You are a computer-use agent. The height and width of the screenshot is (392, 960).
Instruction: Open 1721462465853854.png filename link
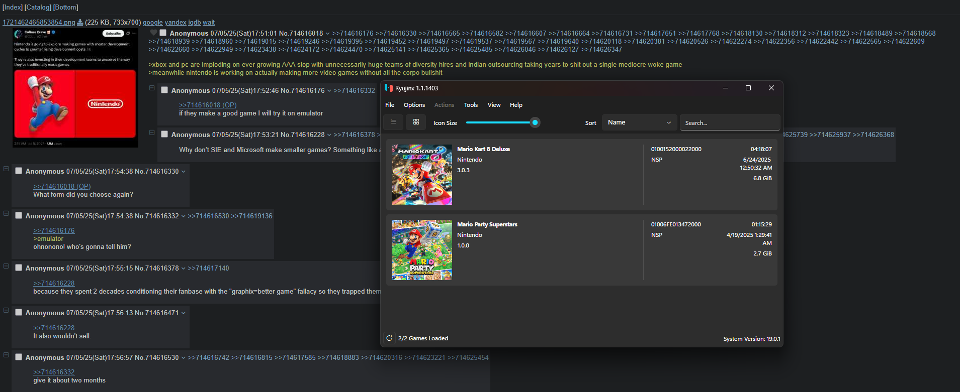pos(39,22)
